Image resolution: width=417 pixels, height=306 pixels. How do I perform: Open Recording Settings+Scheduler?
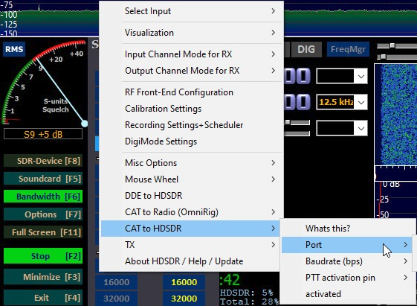[x=191, y=125]
